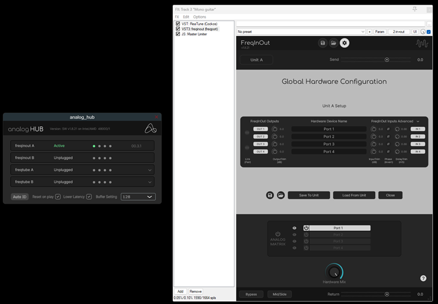Open the No preset dropdown
The width and height of the screenshot is (438, 304).
tap(301, 32)
